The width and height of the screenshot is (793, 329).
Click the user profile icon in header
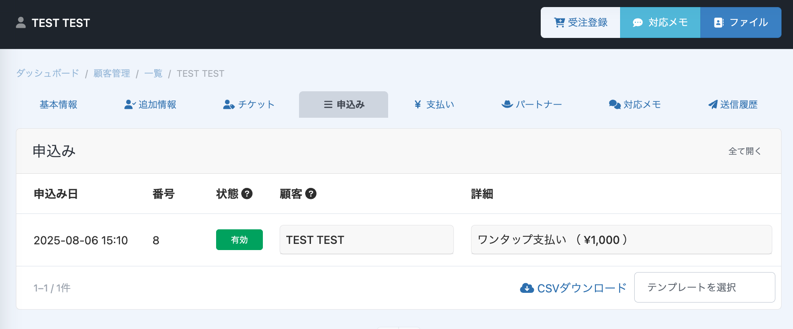[x=21, y=22]
